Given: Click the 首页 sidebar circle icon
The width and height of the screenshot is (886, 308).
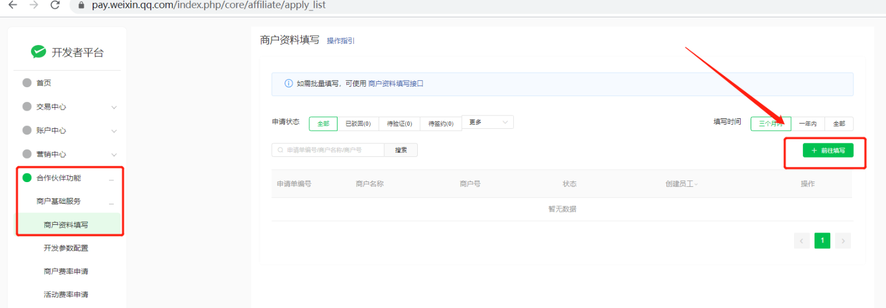Looking at the screenshot, I should (27, 83).
